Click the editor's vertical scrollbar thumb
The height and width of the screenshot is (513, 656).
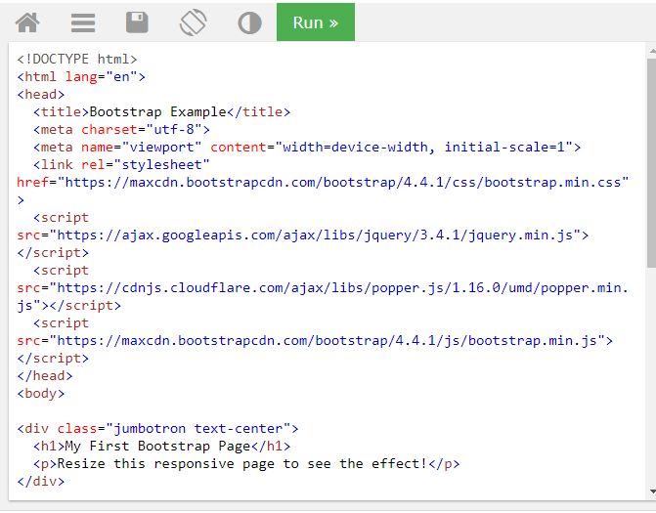[650, 161]
